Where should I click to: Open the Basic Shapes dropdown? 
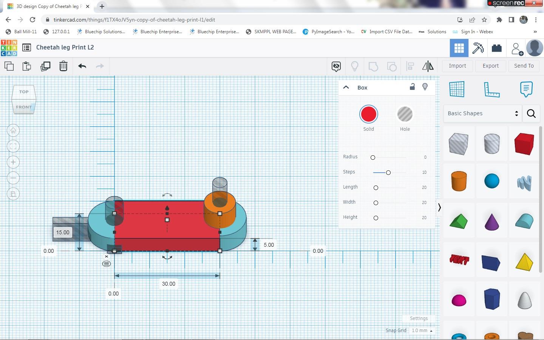482,113
